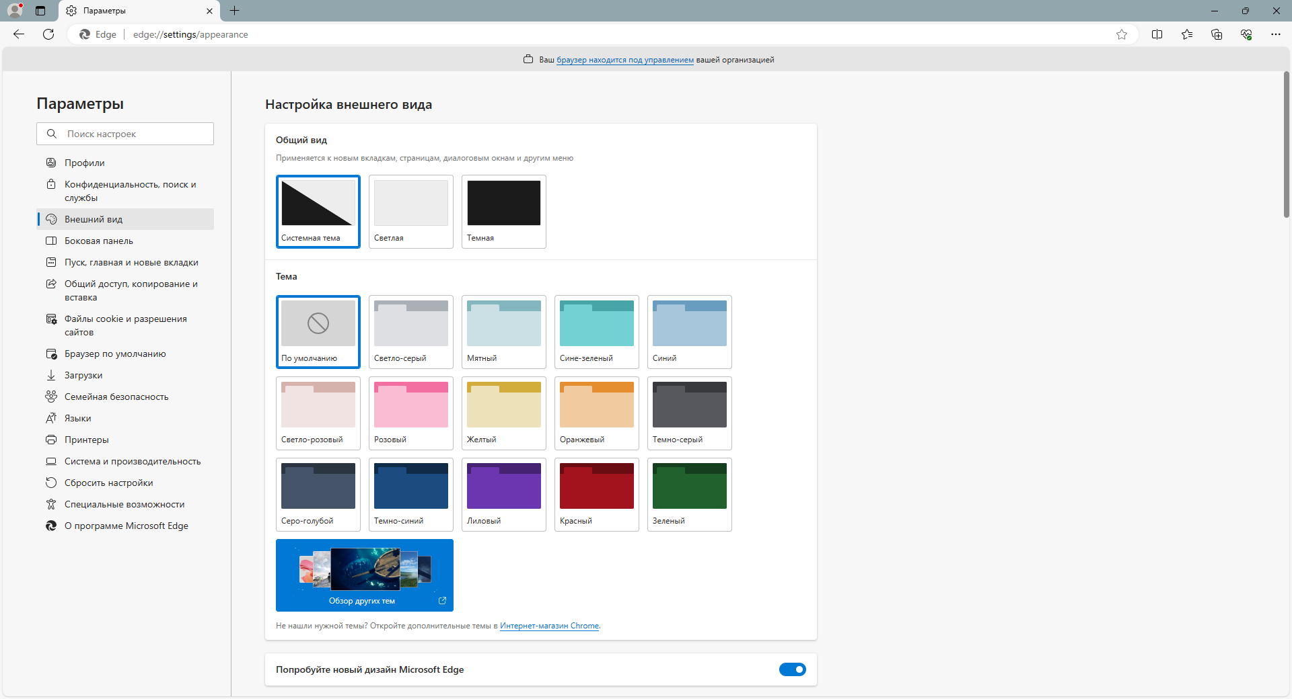Open the Settings and more ellipsis menu
The image size is (1292, 699).
point(1275,34)
